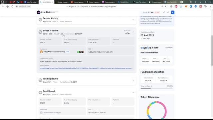Click the Iron Fish logo in header
Viewport: 213px width, 120px height.
pyautogui.click(x=39, y=12)
